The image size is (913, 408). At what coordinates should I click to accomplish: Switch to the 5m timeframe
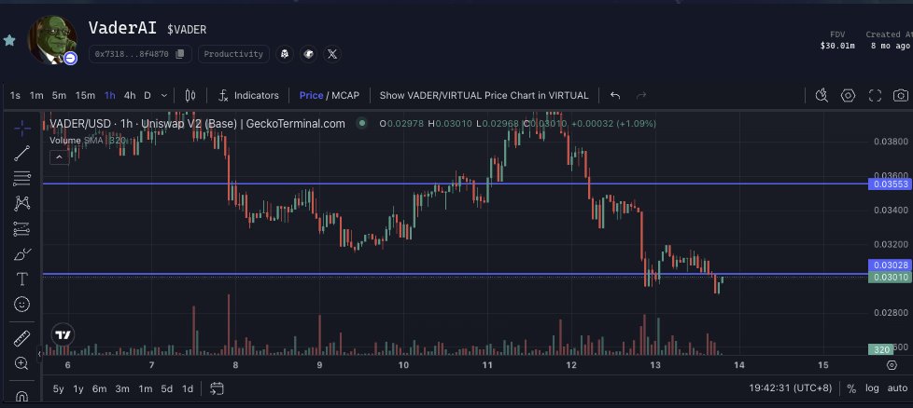[x=59, y=95]
